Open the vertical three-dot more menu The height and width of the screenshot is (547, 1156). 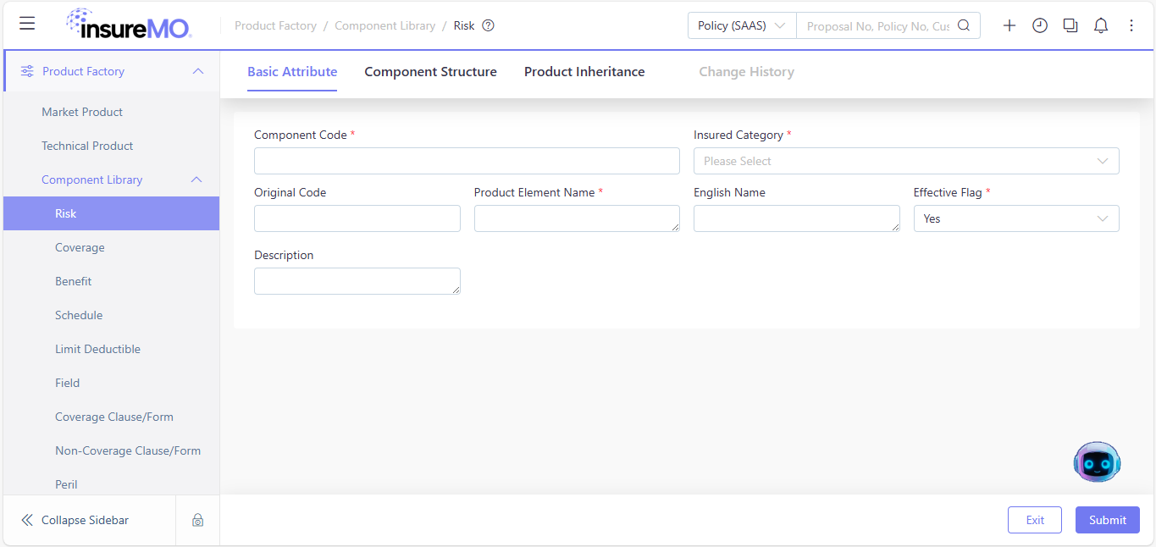pos(1131,25)
